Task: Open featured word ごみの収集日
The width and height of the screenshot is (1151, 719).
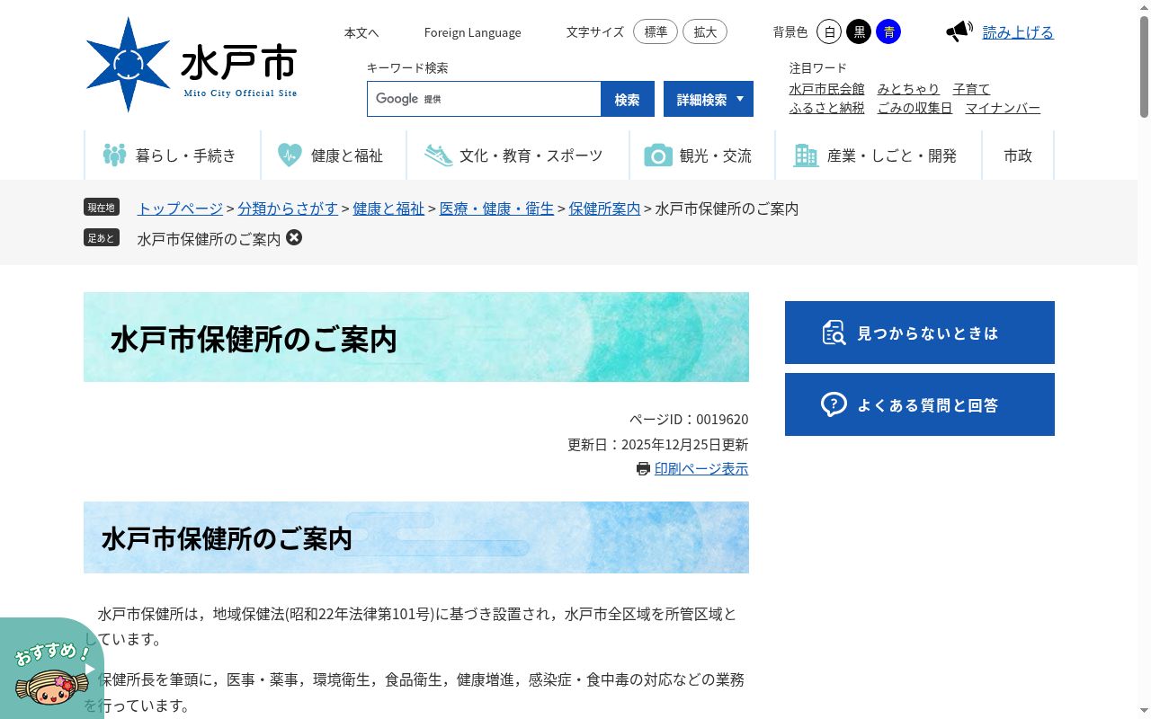Action: pyautogui.click(x=915, y=107)
